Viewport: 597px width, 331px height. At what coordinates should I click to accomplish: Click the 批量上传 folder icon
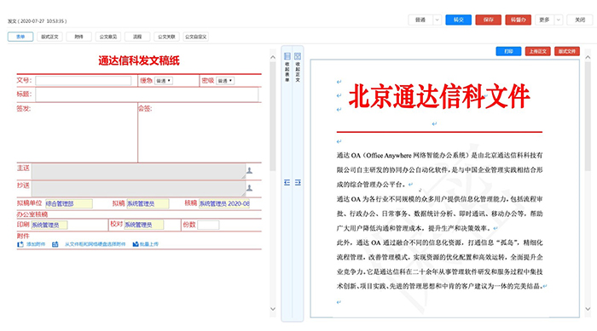pos(135,244)
